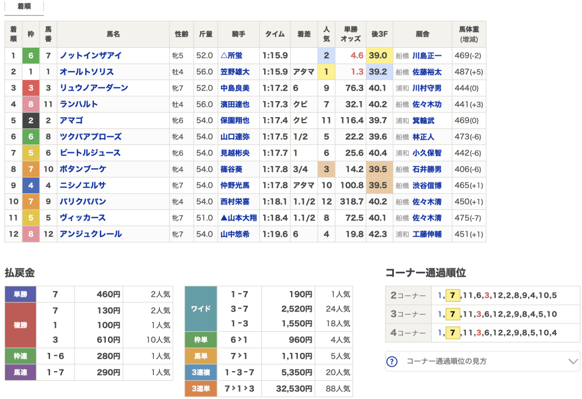Image resolution: width=582 pixels, height=399 pixels.
Task: Open trainer 川村守男 page
Action: (427, 88)
